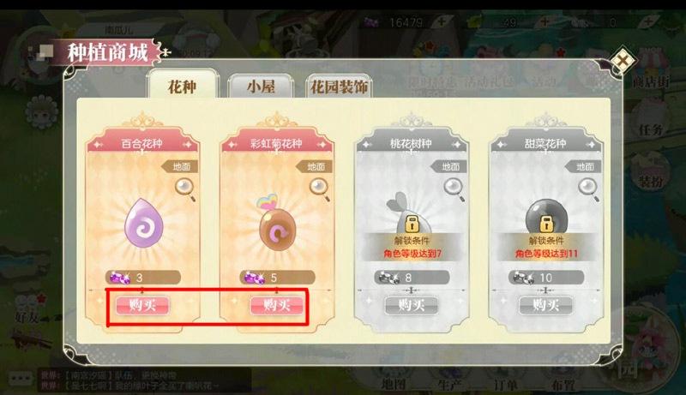Tap the locked 桃花树种 seed icon
Viewport: 686px width, 395px height.
409,212
